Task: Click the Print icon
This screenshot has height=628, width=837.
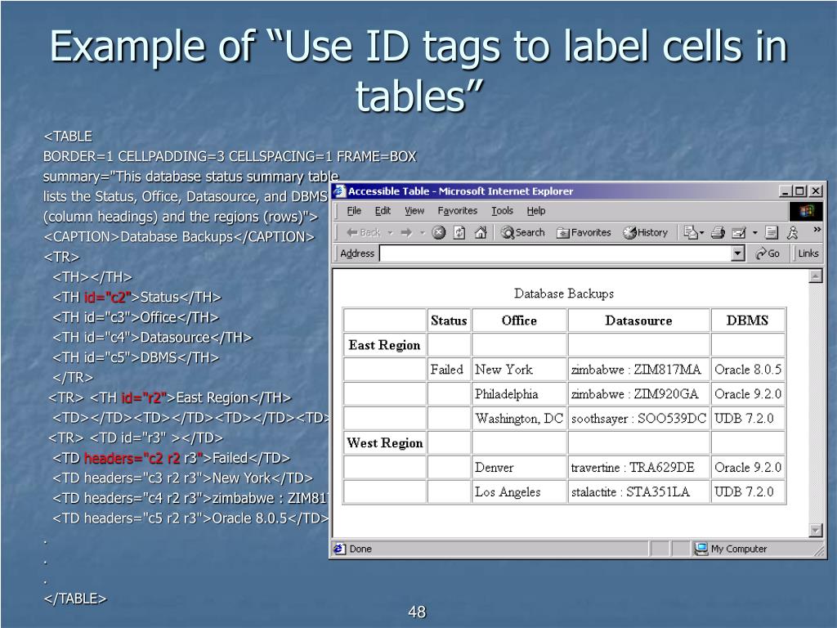Action: pyautogui.click(x=718, y=232)
